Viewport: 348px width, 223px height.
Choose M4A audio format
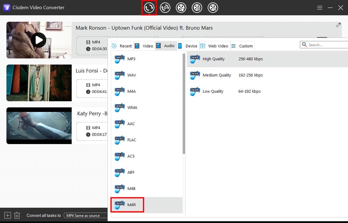point(147,91)
